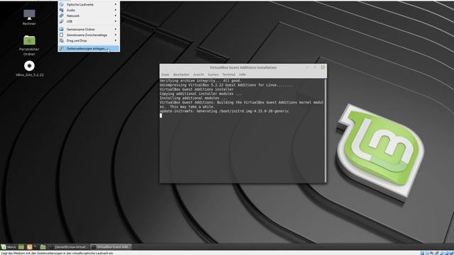Open the Ansicht menu in the terminal
The image size is (454, 255).
(199, 74)
